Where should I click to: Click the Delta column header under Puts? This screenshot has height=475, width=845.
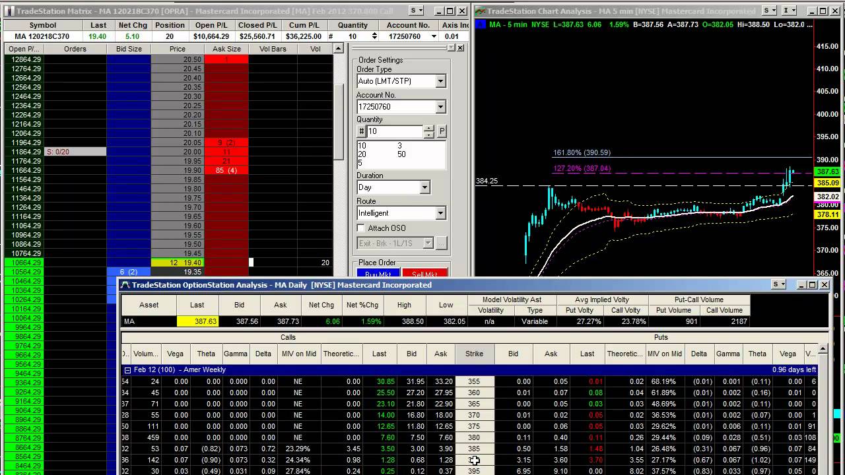click(699, 354)
